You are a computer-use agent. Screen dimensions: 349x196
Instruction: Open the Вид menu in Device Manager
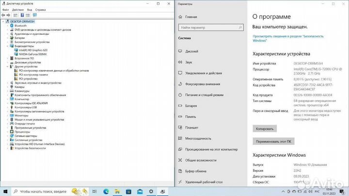[x=30, y=9]
